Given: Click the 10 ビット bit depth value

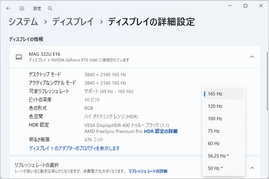Looking at the screenshot, I should pyautogui.click(x=92, y=100).
